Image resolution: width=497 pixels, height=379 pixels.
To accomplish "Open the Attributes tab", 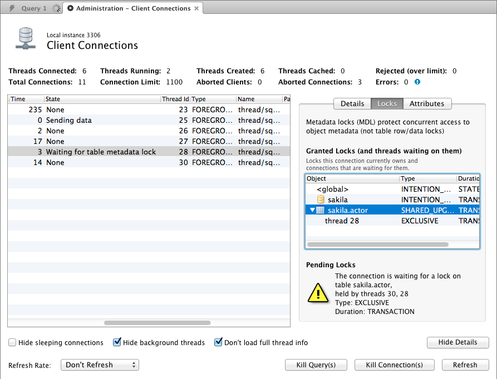I will click(x=427, y=103).
